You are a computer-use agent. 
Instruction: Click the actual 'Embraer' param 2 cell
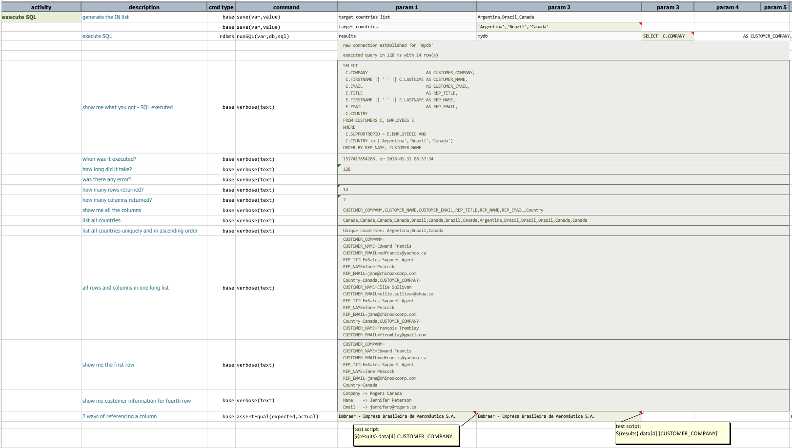559,416
